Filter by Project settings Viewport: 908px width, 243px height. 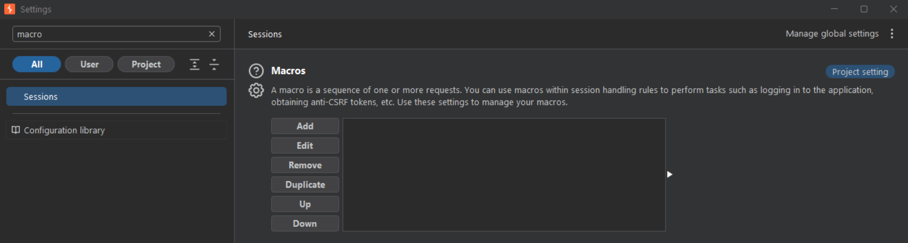click(x=146, y=65)
